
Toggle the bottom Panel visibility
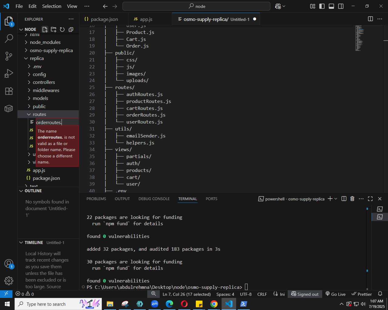[x=331, y=6]
